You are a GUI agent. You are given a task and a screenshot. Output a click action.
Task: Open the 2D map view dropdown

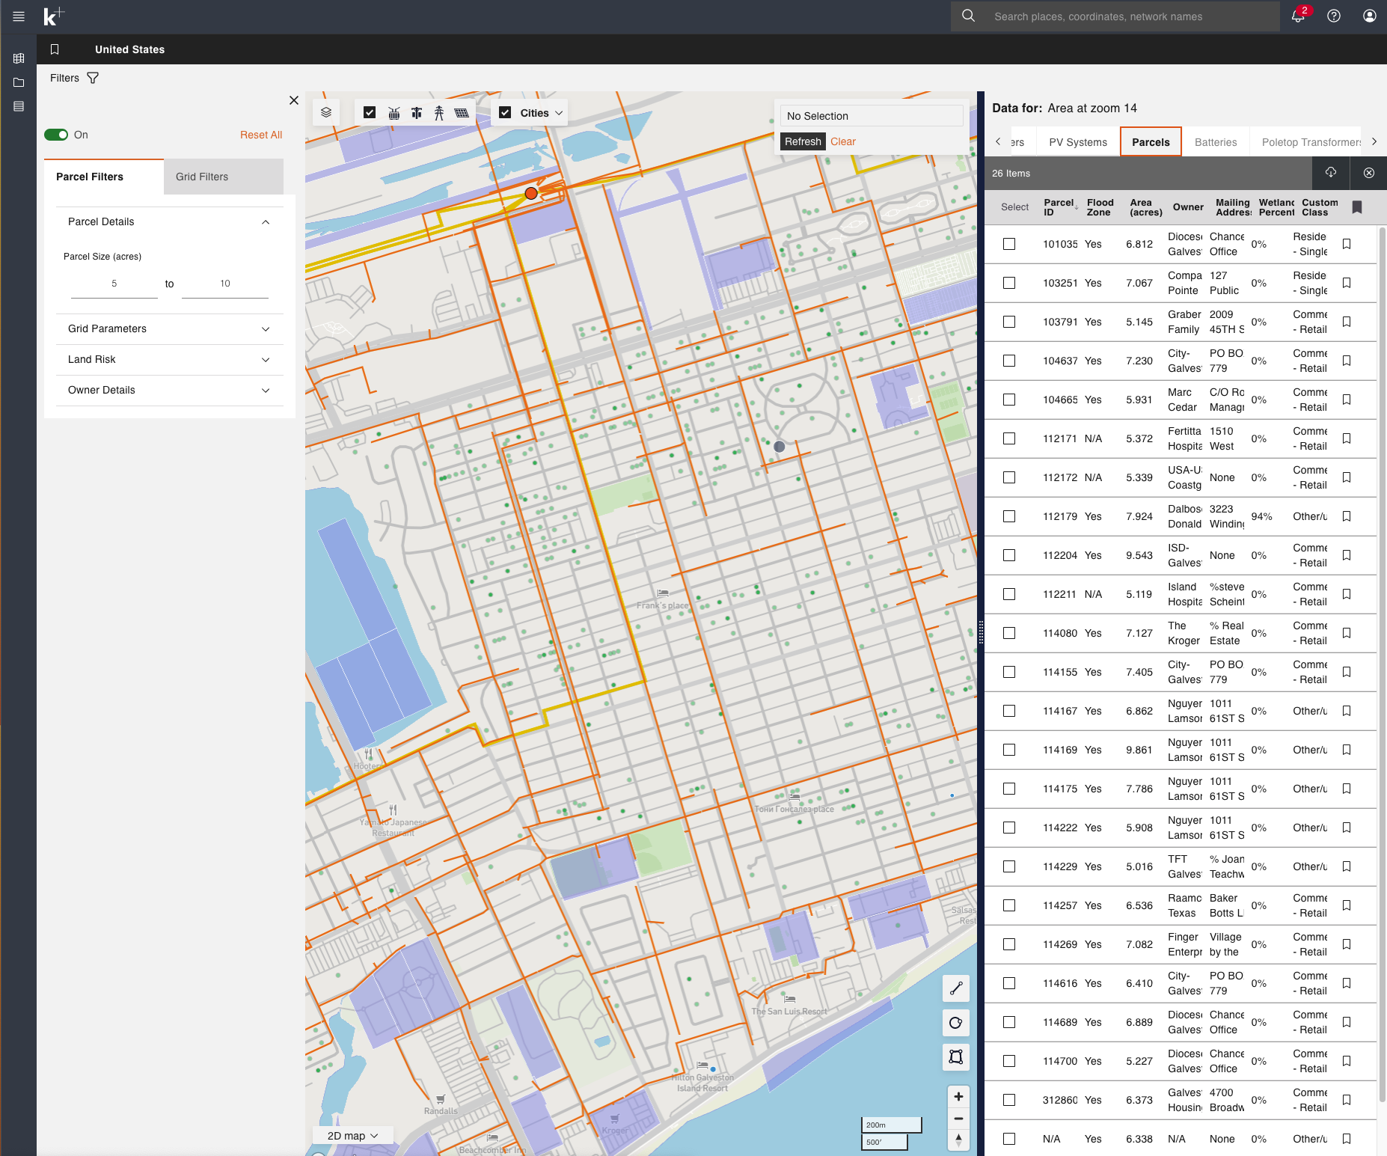pyautogui.click(x=352, y=1136)
